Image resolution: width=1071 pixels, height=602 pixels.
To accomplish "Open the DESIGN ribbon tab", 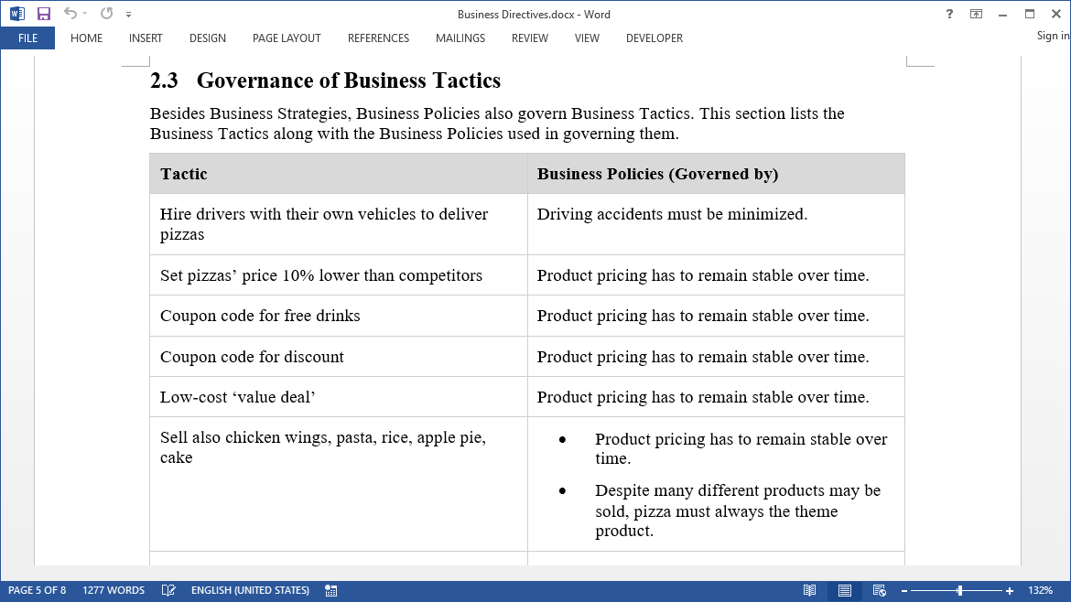I will 208,38.
